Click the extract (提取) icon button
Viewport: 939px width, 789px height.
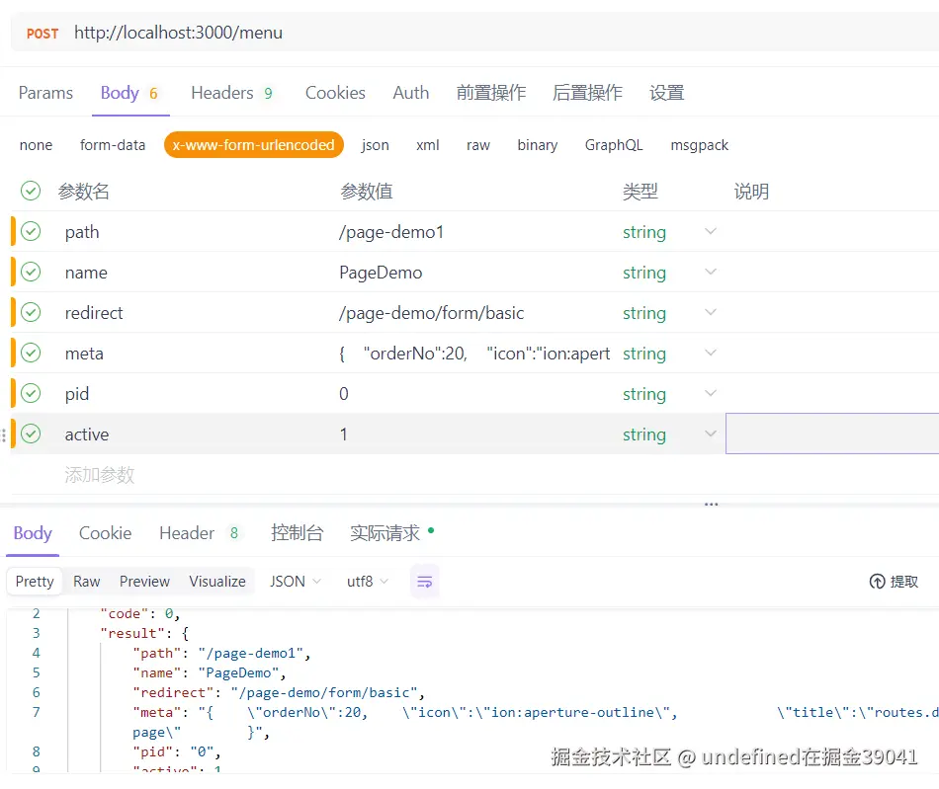tap(893, 582)
